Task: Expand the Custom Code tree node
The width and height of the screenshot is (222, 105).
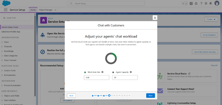Action: coord(2,70)
